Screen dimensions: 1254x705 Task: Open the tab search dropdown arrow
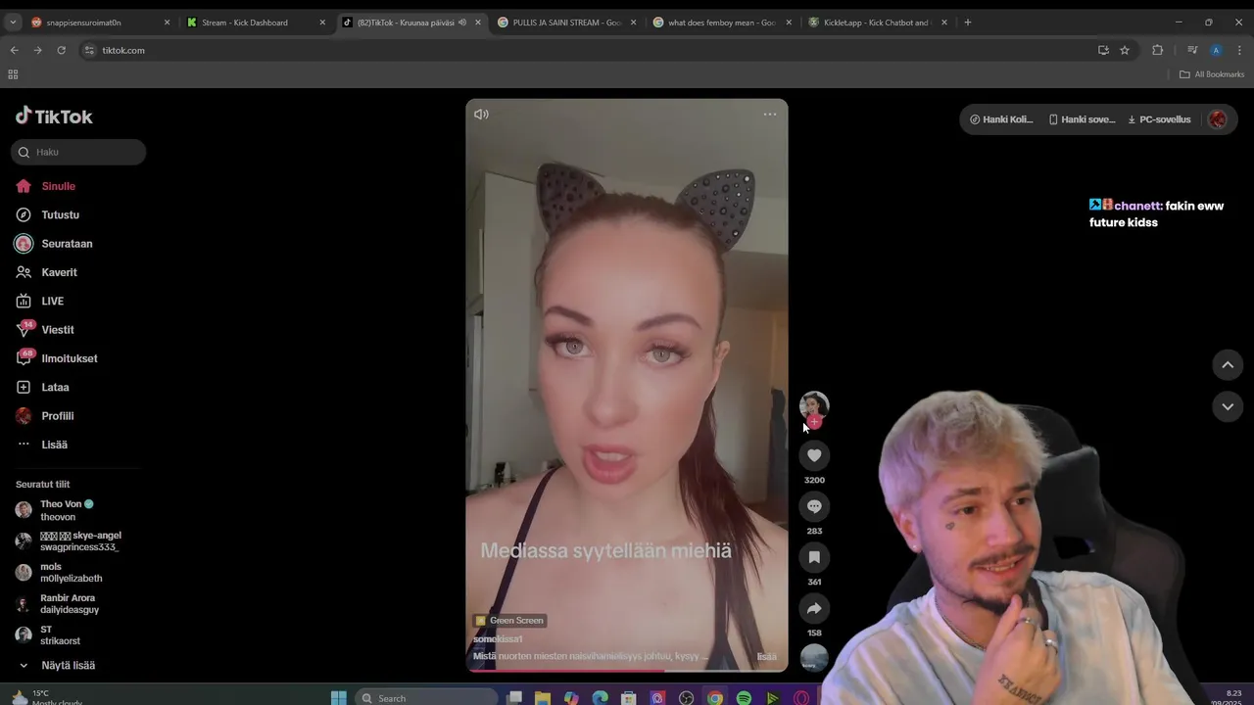pyautogui.click(x=13, y=23)
